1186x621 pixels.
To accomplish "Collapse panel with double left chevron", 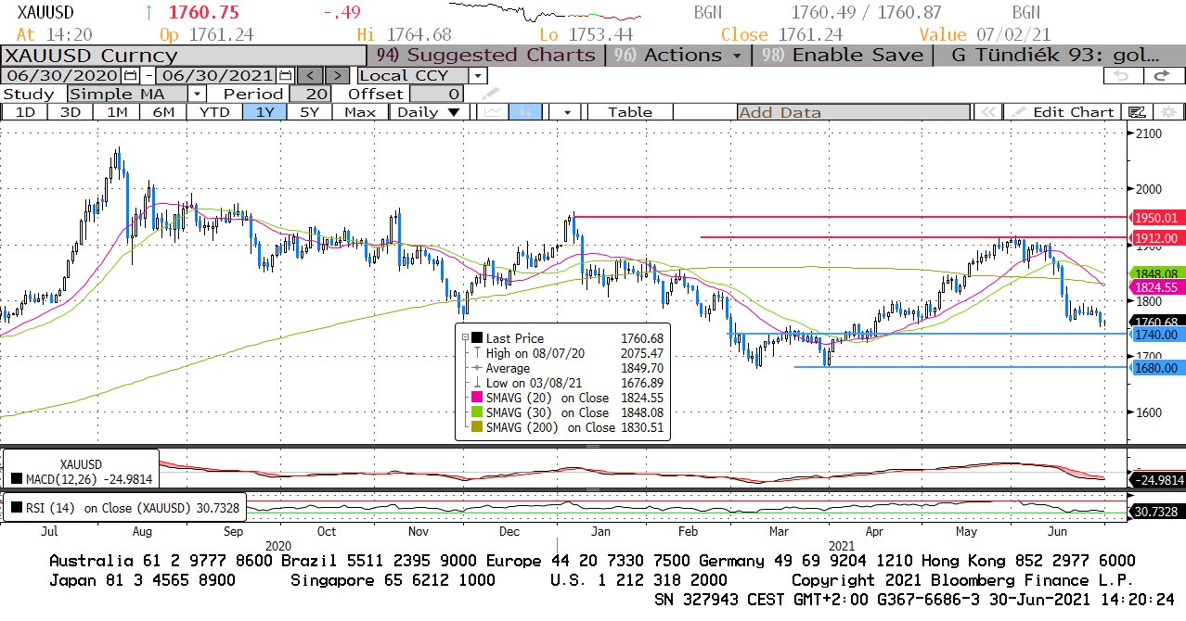I will [987, 112].
